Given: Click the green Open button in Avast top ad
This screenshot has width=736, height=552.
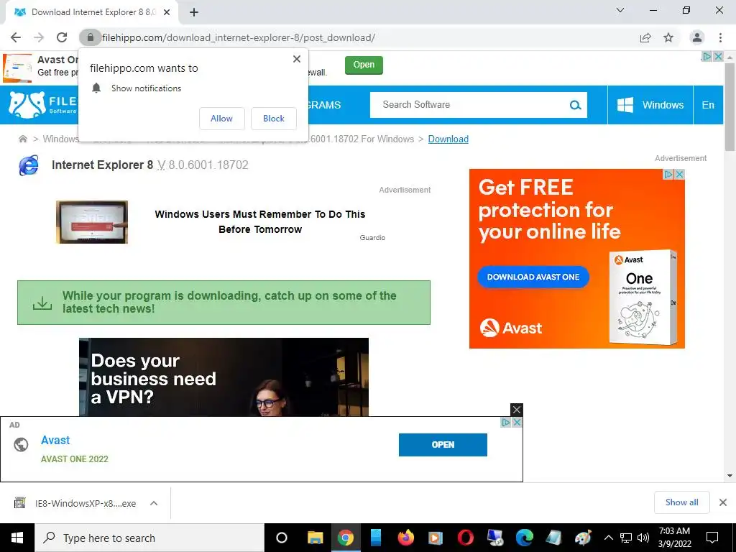Looking at the screenshot, I should 364,65.
